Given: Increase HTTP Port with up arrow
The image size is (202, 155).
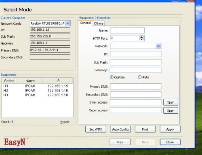Looking at the screenshot, I should [x=141, y=37].
